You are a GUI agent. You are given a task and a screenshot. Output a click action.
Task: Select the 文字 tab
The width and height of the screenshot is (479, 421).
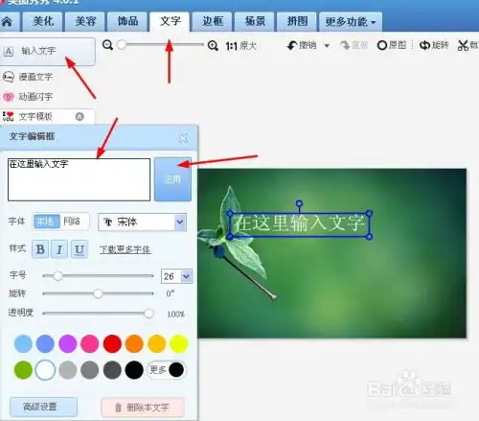(x=170, y=22)
